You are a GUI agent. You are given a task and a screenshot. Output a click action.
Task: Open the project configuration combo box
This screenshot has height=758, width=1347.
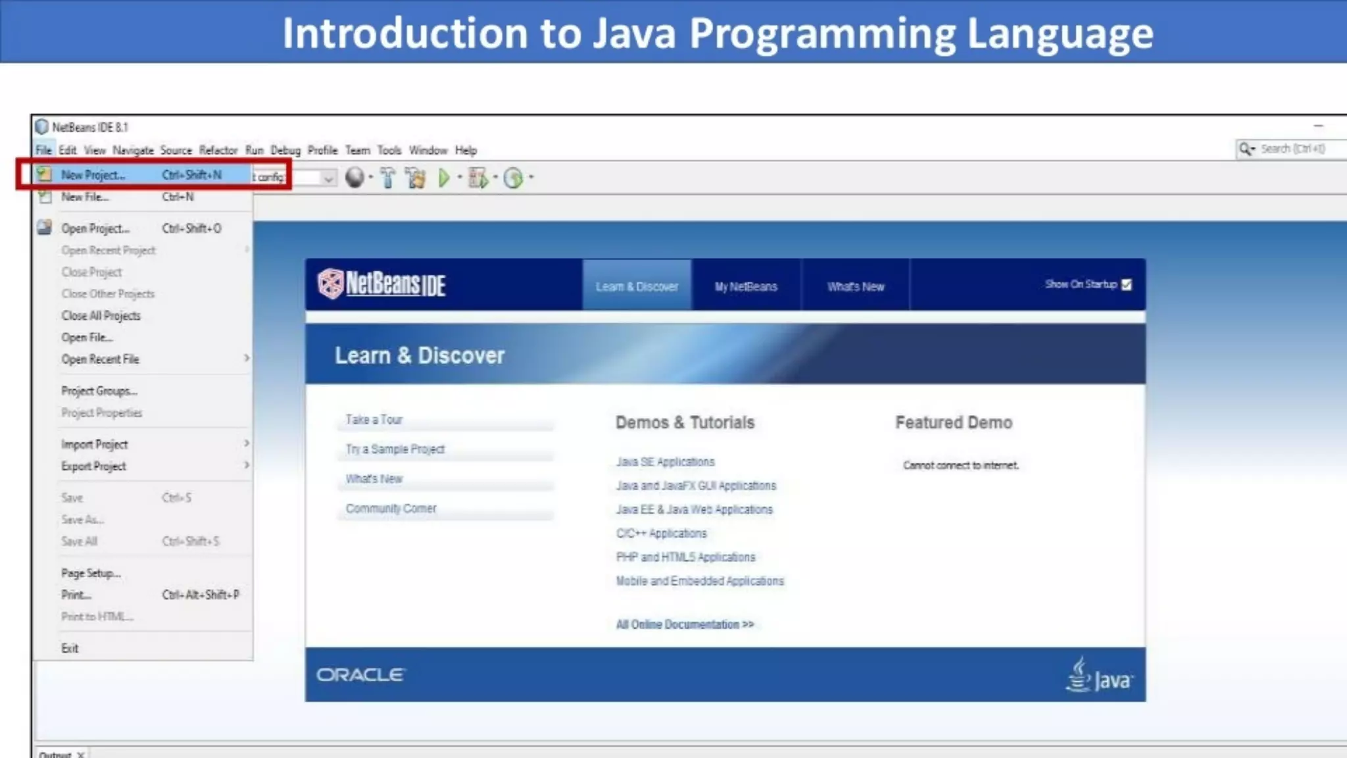328,178
